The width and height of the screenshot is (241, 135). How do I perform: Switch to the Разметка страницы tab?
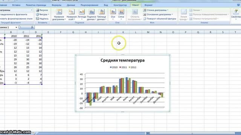(x=36, y=5)
